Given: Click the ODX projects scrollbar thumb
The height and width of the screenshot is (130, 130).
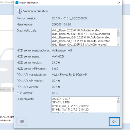Looking at the screenshot, I should click(x=118, y=102).
